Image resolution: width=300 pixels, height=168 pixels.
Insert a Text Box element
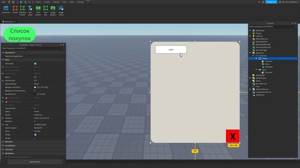45,10
